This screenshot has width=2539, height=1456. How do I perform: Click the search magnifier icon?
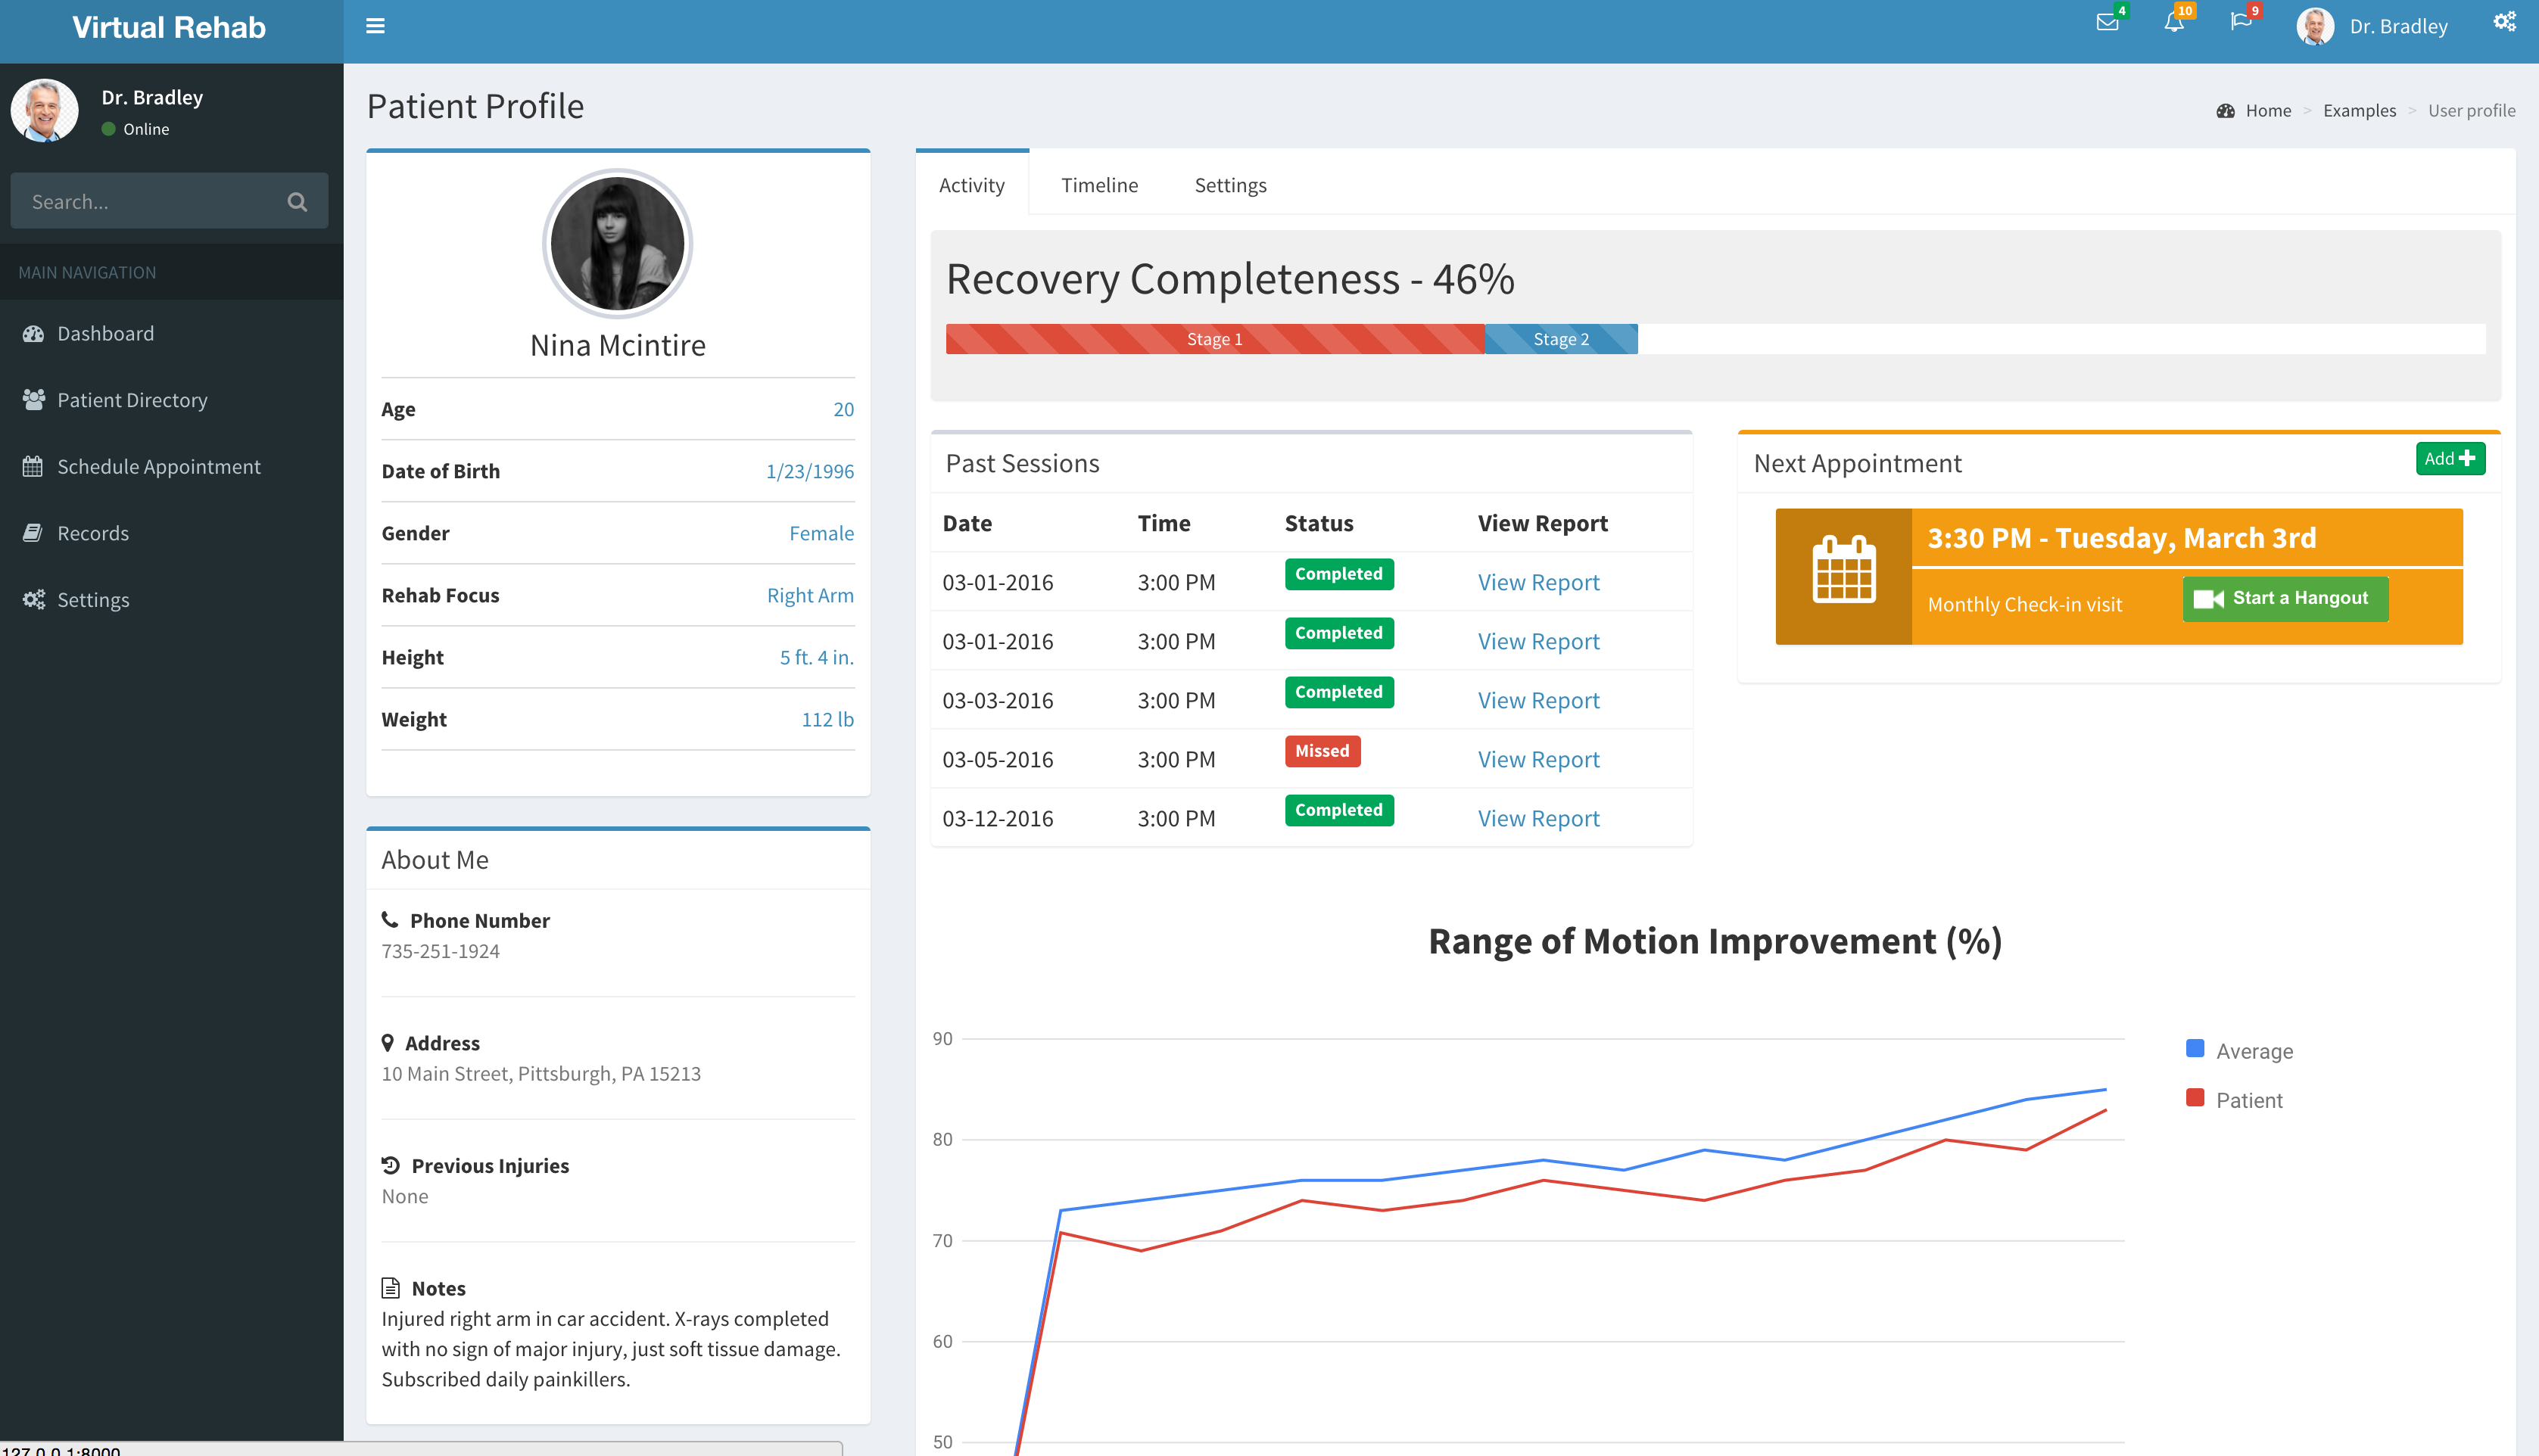[x=297, y=202]
